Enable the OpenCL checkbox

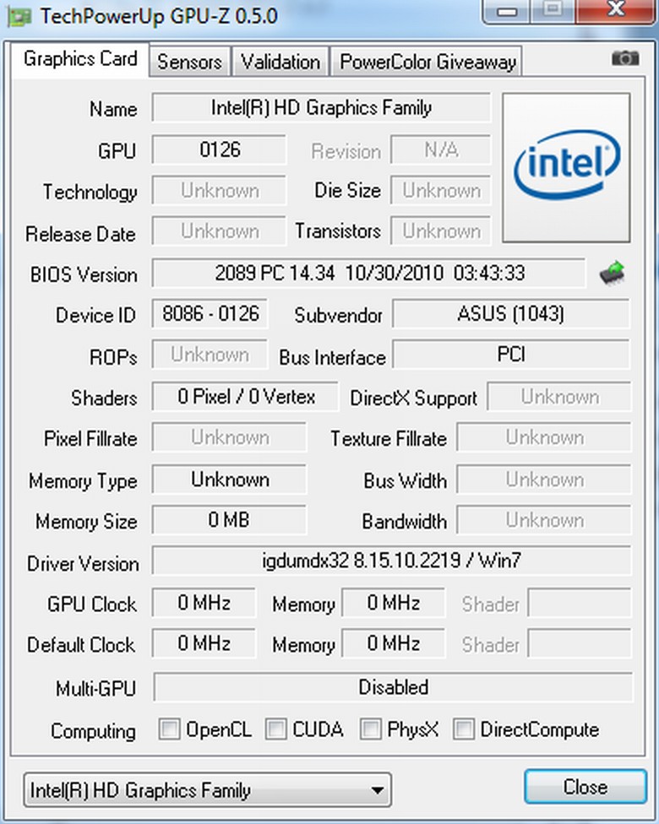[x=170, y=729]
